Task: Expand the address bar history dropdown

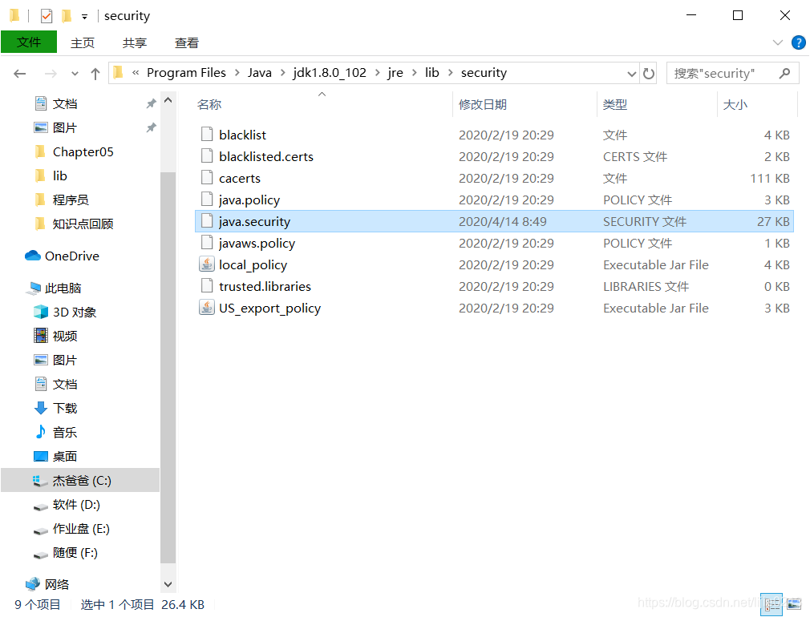Action: [631, 73]
